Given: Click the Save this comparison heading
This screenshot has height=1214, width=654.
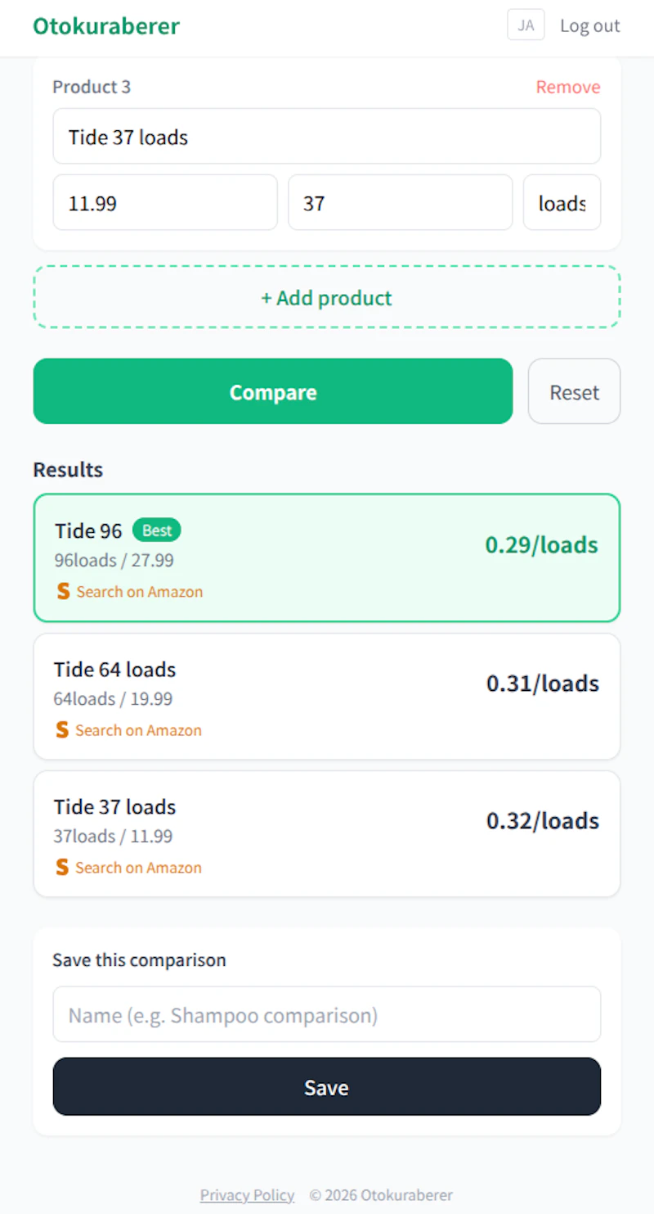Looking at the screenshot, I should click(139, 959).
